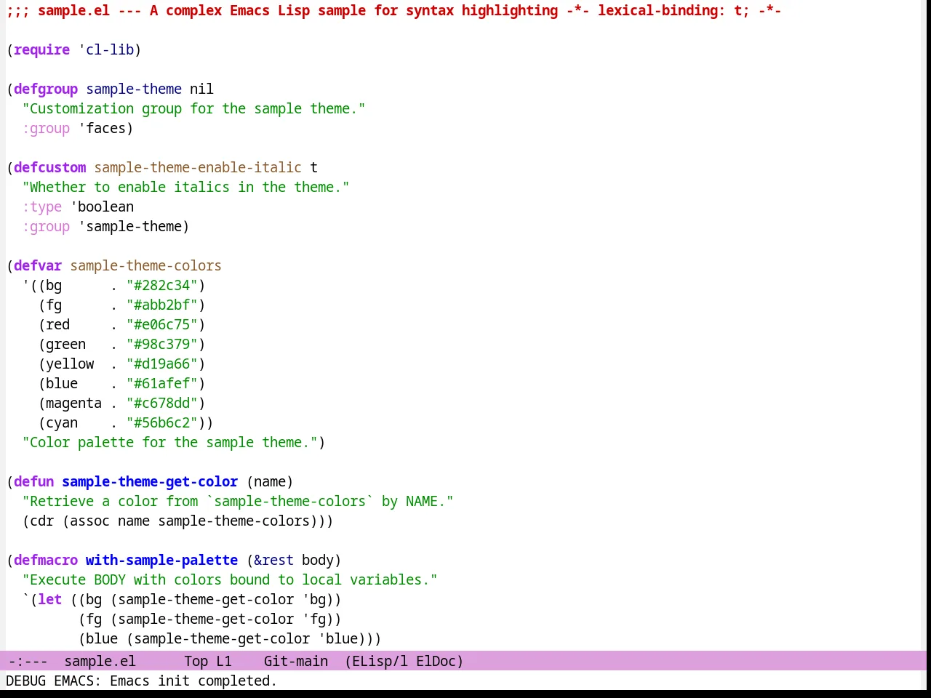Click the 'sample.el' buffer name in mode line

[x=100, y=661]
